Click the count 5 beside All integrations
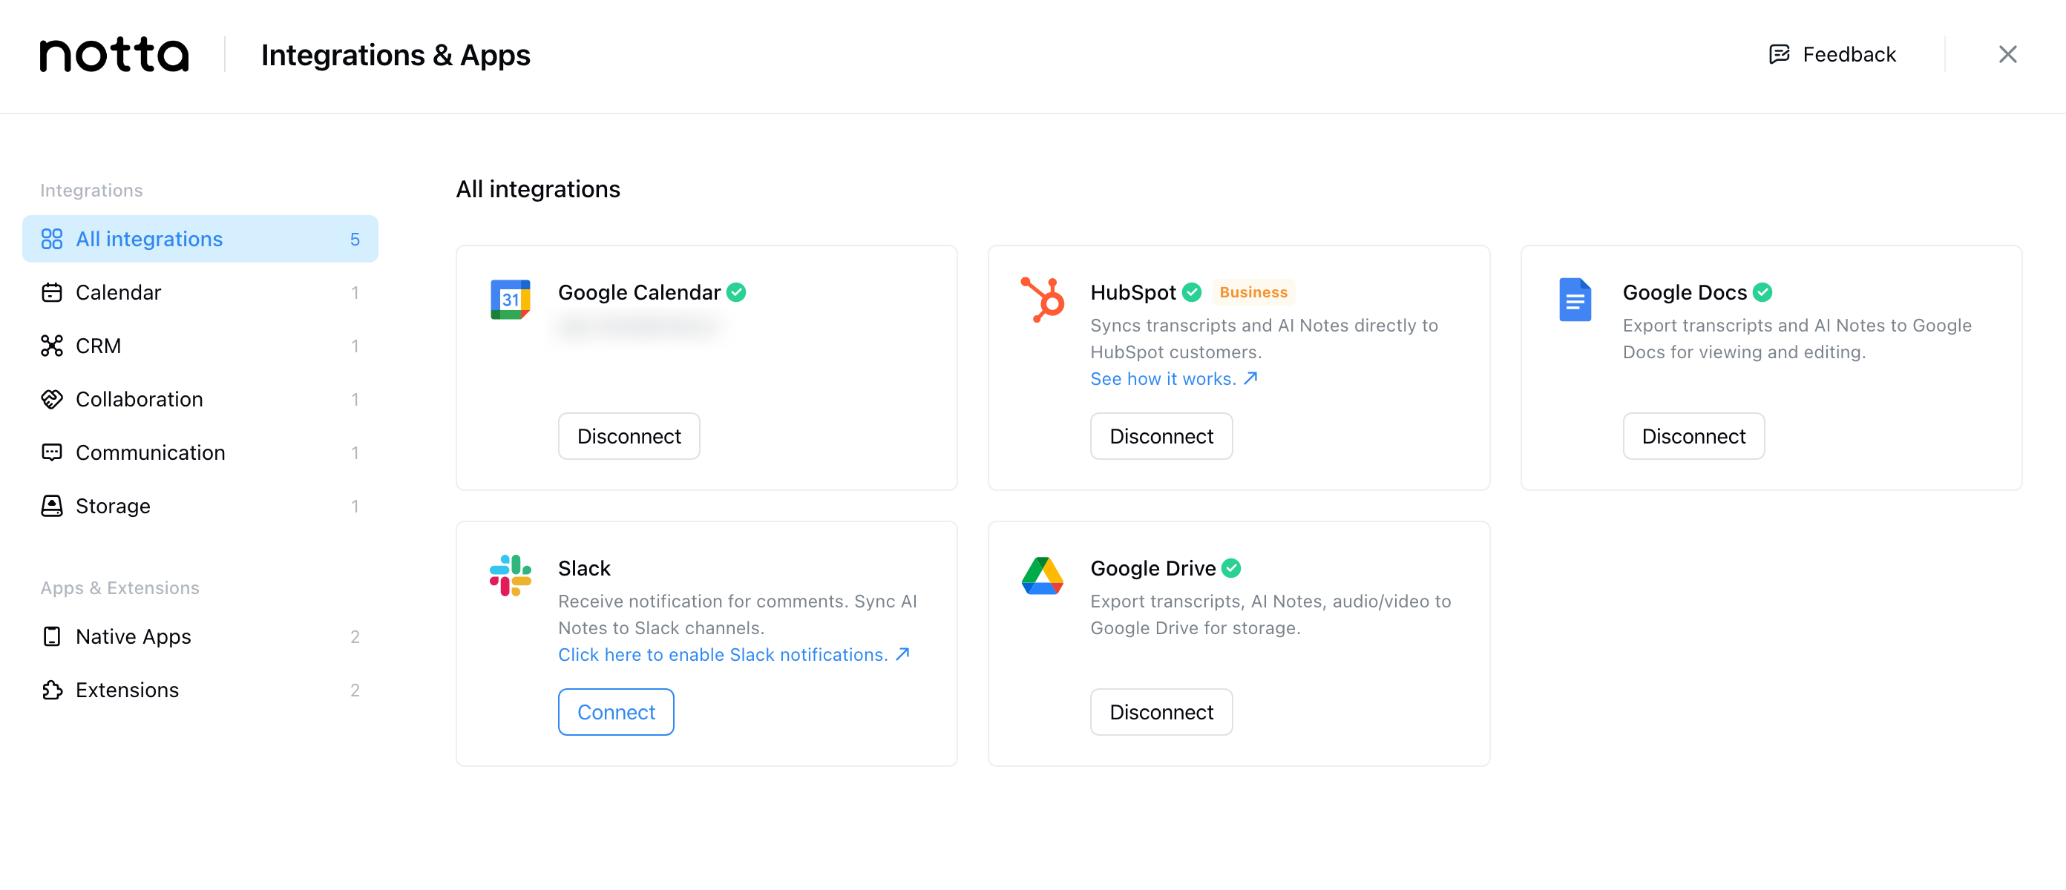Image resolution: width=2066 pixels, height=890 pixels. 355,239
